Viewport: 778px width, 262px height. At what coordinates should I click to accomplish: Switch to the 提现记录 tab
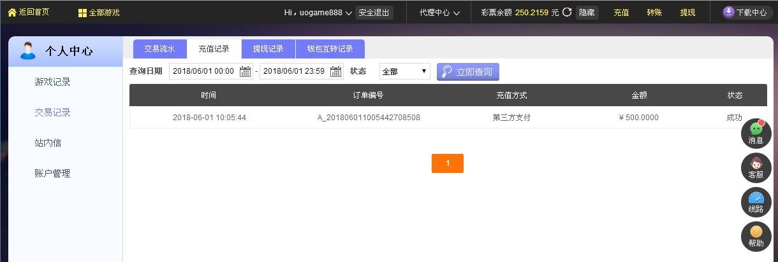(268, 49)
